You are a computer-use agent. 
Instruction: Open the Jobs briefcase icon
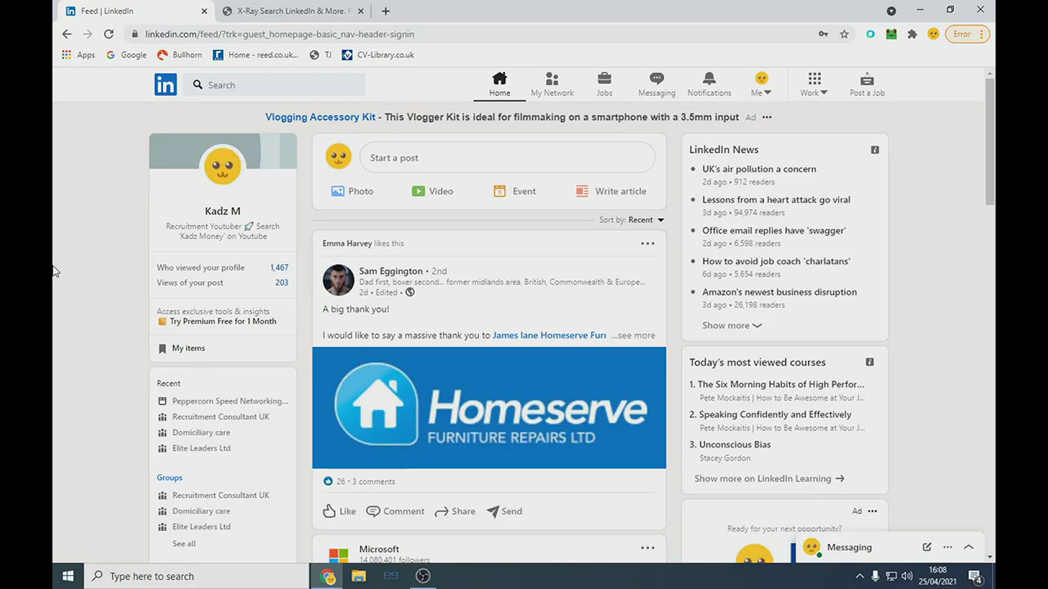[x=604, y=79]
